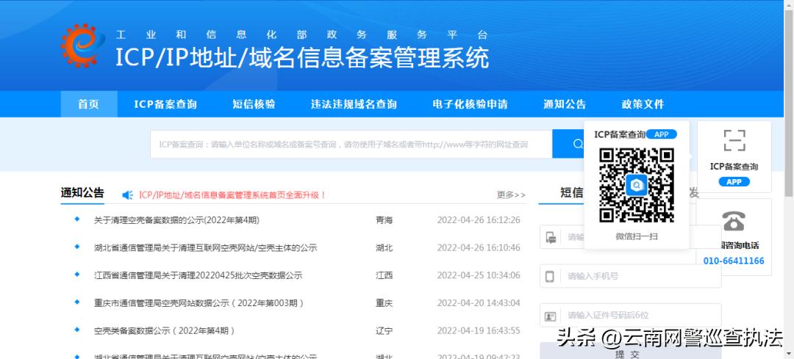Focus the 请输入手机号 input field
Viewport: 794px width, 359px height.
tap(631, 276)
